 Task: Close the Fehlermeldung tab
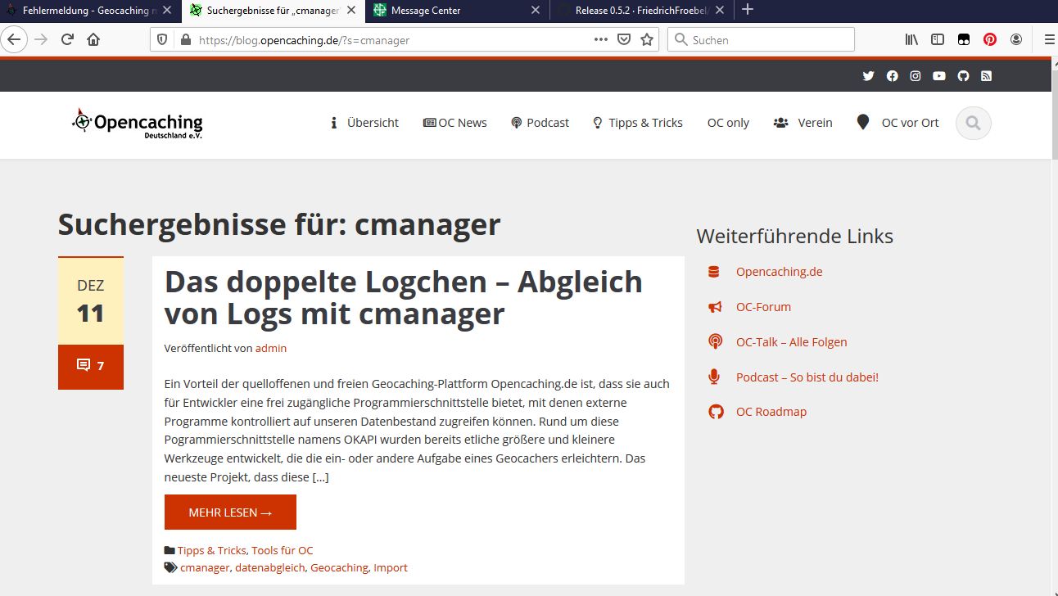click(166, 11)
